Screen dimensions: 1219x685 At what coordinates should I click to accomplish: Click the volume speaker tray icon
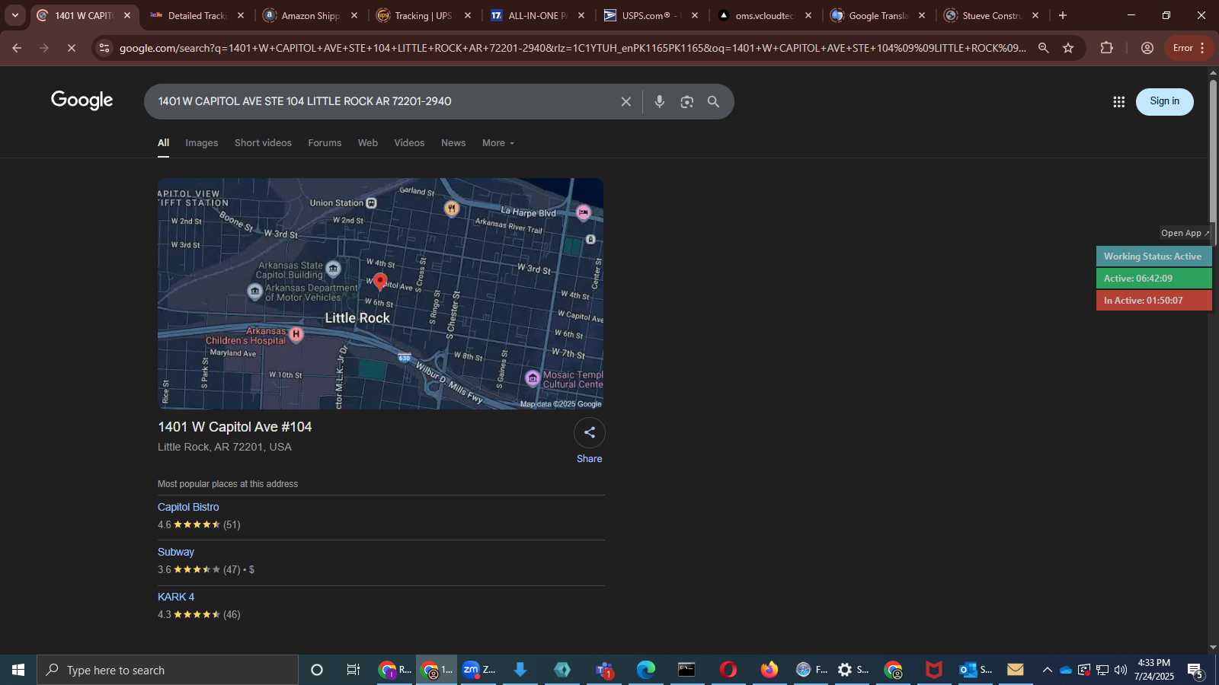pyautogui.click(x=1120, y=670)
